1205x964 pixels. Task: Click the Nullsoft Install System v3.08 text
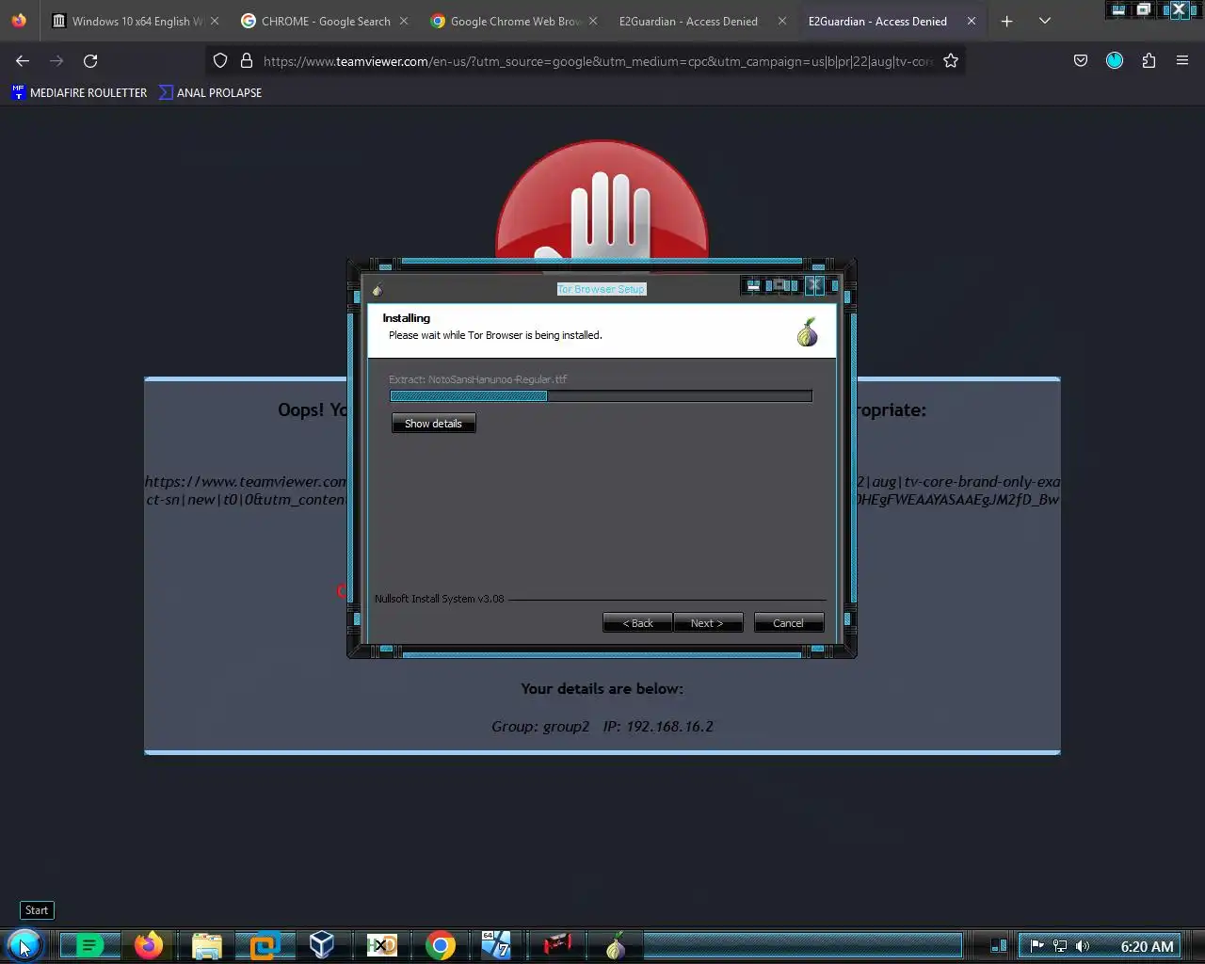[x=439, y=599]
